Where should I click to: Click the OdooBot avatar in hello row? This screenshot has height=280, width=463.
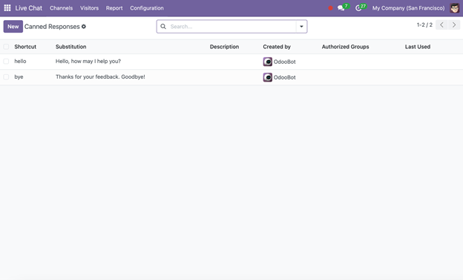pyautogui.click(x=268, y=62)
